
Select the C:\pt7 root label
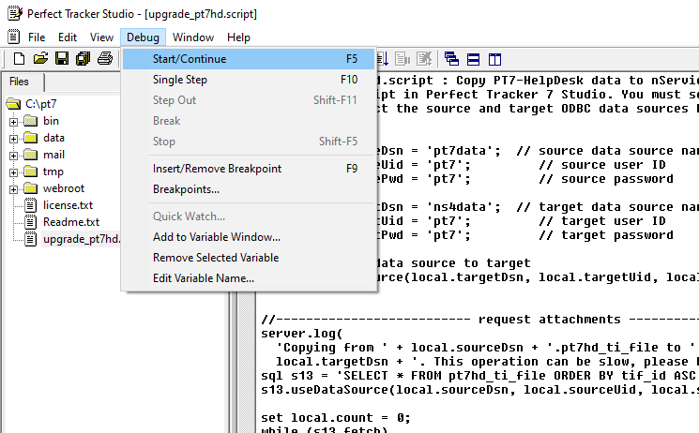(x=41, y=104)
